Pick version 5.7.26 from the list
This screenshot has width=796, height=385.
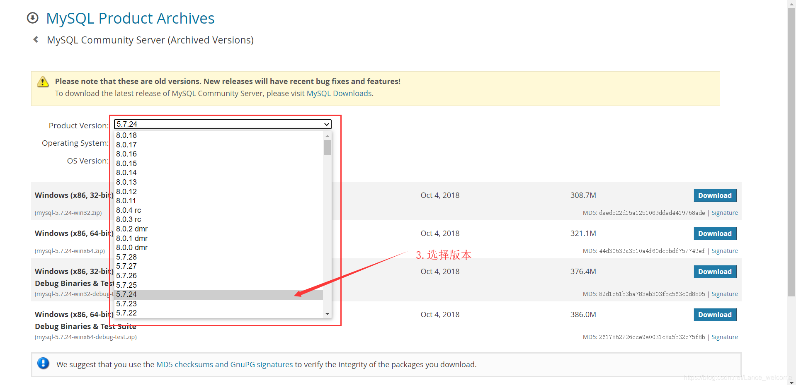pyautogui.click(x=218, y=276)
